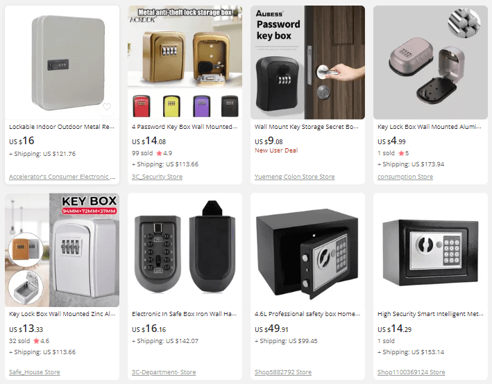Visit the Shop5882792 Store link
Screen dimensions: 492x384
click(x=283, y=372)
